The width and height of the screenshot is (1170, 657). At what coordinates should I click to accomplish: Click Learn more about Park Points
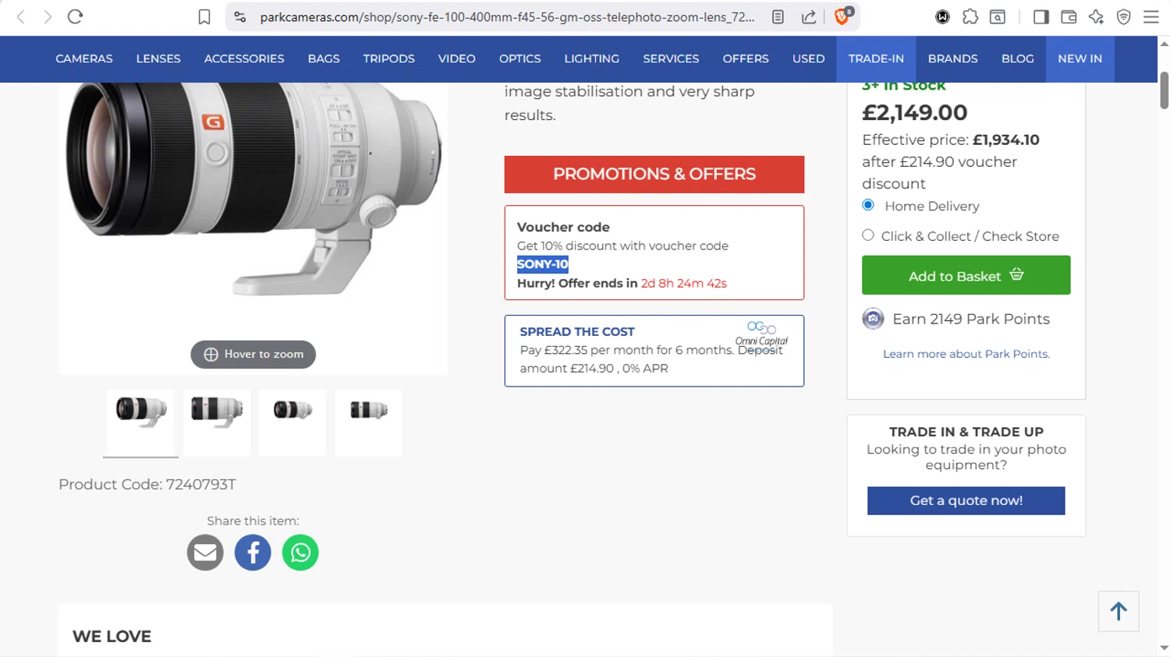coord(966,354)
